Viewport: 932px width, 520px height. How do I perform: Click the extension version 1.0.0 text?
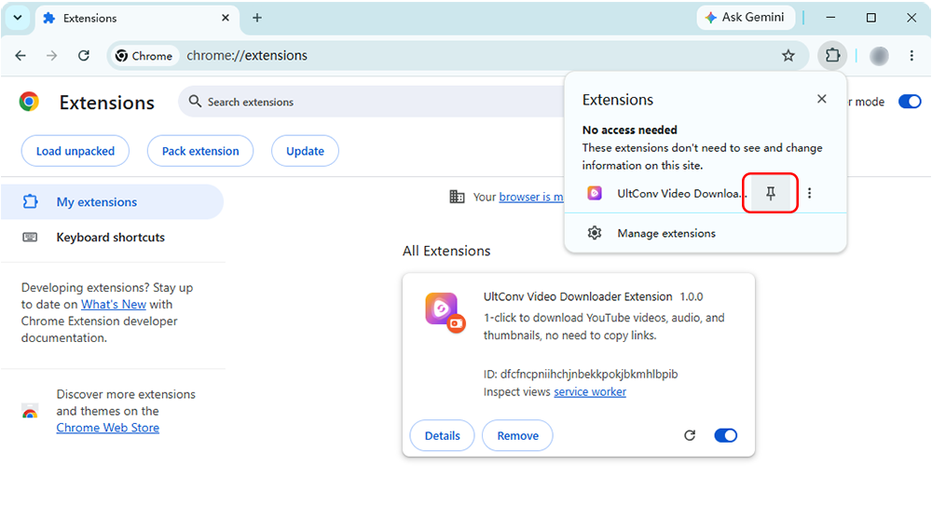click(x=692, y=296)
